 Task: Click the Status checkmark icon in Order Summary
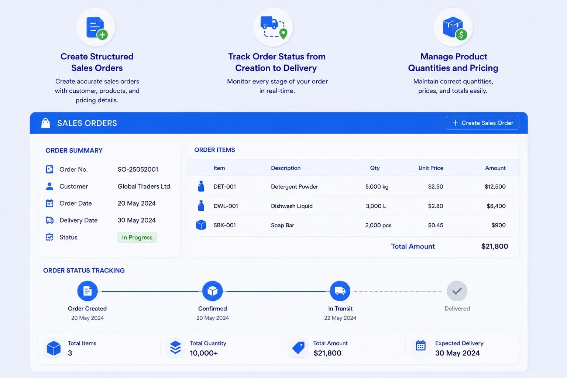coord(49,237)
